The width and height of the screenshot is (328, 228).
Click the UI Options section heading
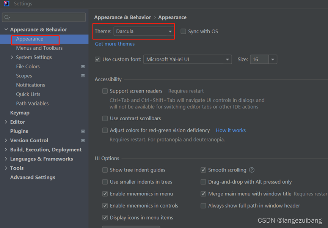click(x=107, y=159)
